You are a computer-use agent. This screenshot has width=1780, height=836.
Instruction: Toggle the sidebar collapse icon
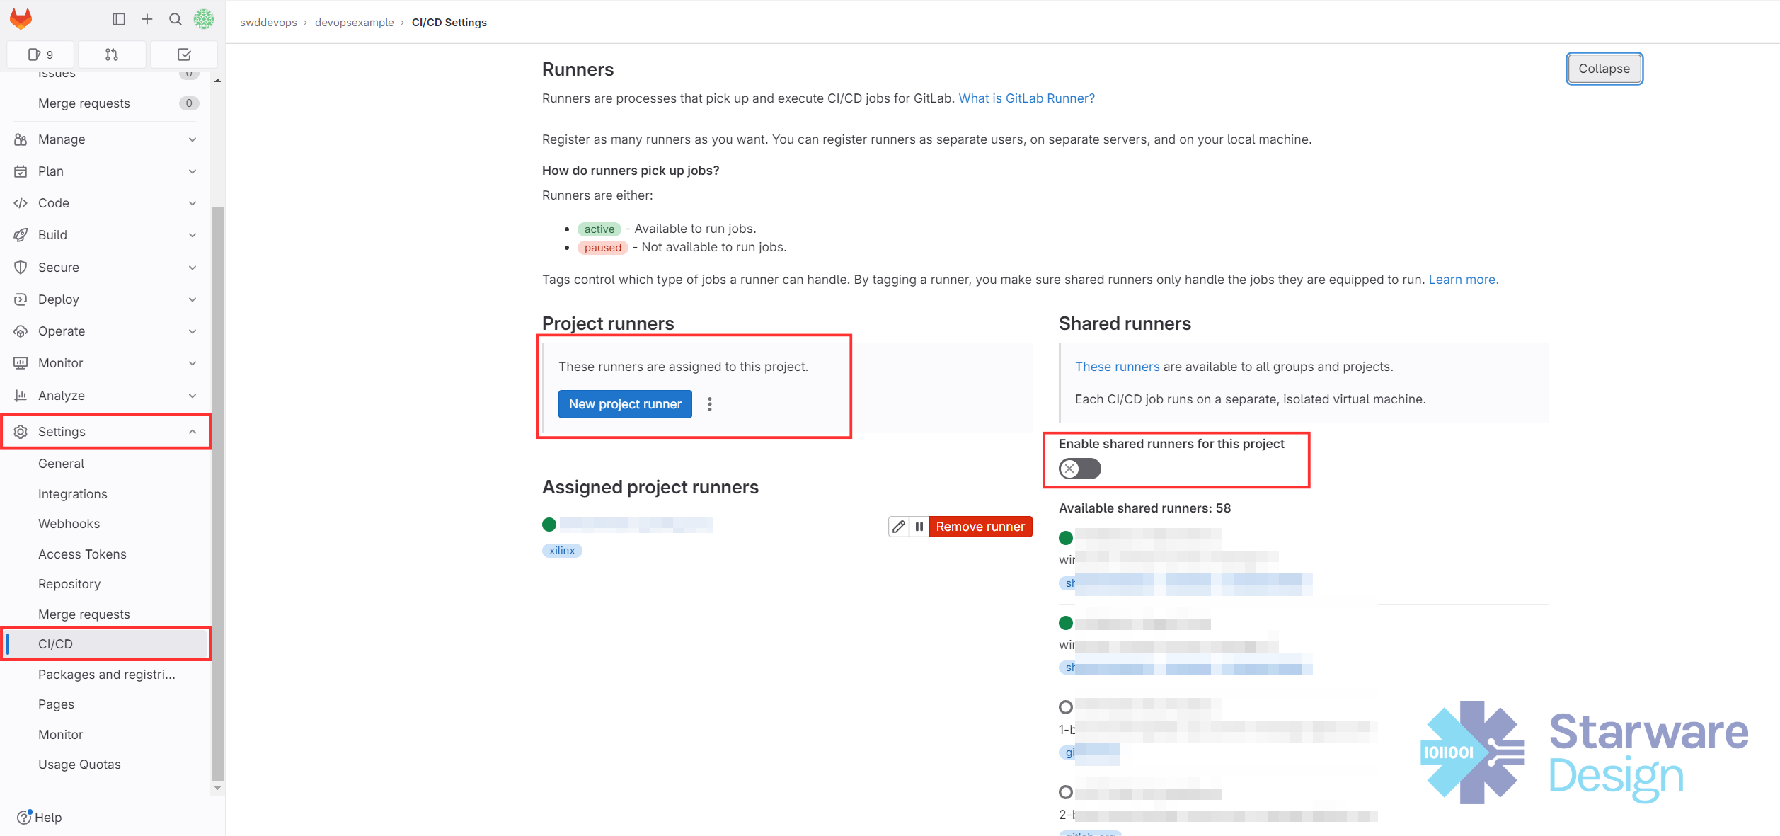[119, 19]
